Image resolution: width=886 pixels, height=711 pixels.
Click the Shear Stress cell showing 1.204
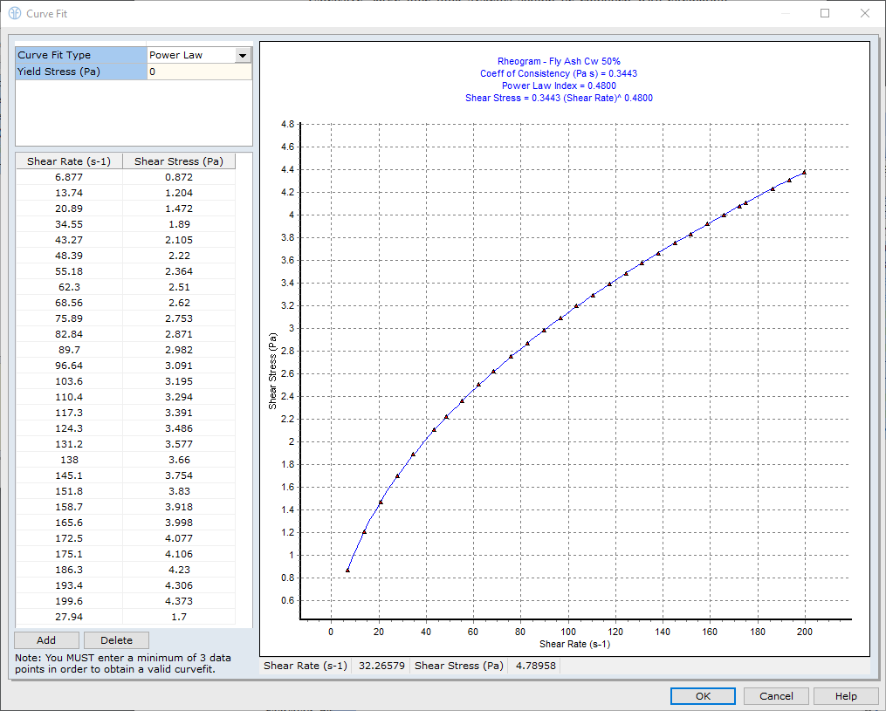click(x=178, y=192)
